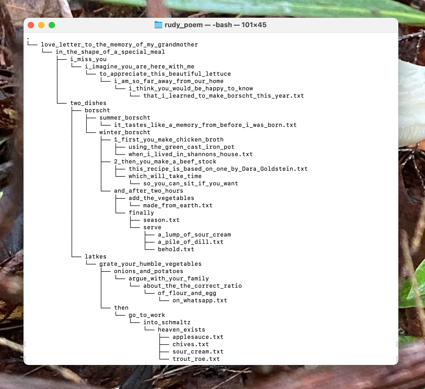The height and width of the screenshot is (389, 425).
Task: Click 'which_will_take_time' entry
Action: [x=165, y=176]
